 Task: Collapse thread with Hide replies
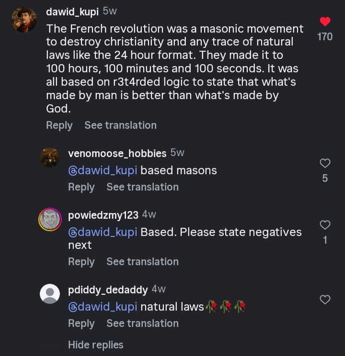[95, 345]
